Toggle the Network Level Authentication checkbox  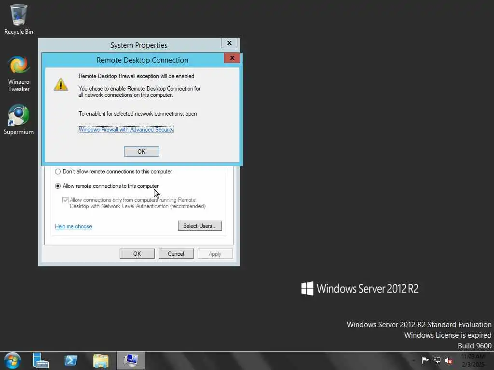[65, 200]
